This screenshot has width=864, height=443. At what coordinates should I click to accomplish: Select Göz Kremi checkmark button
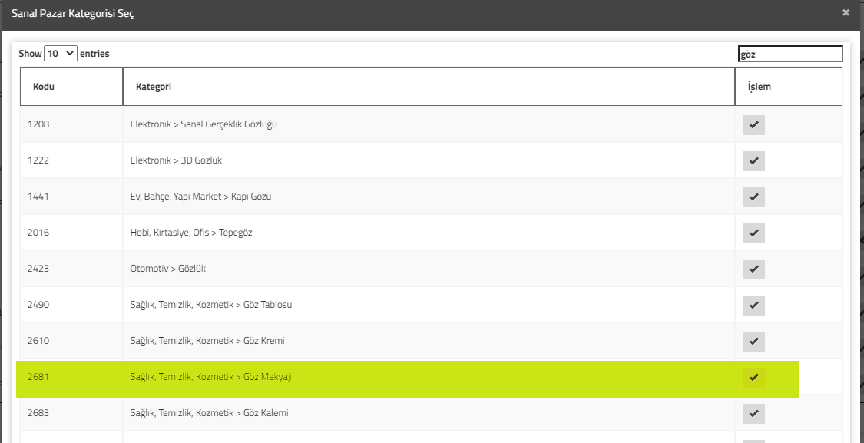pyautogui.click(x=753, y=342)
